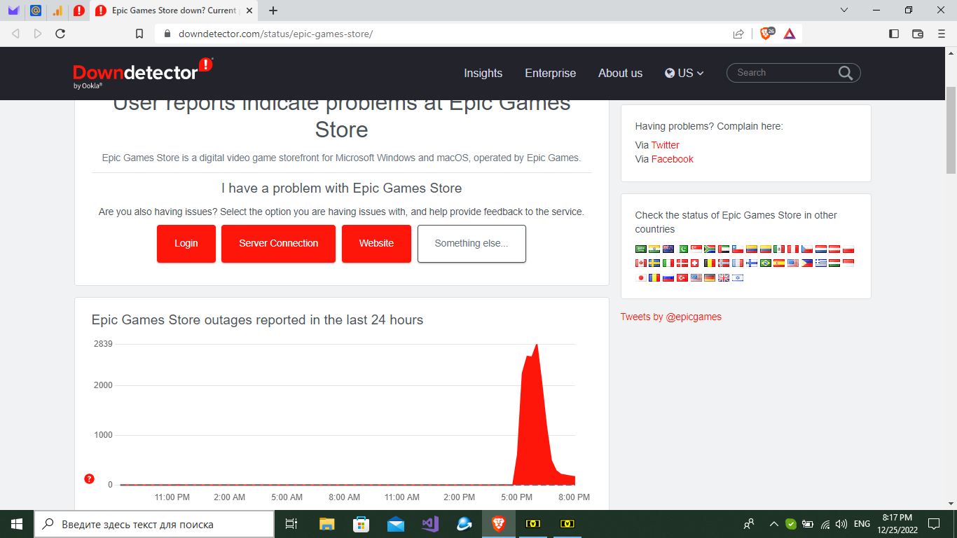
Task: Open the About us menu item
Action: pyautogui.click(x=620, y=73)
